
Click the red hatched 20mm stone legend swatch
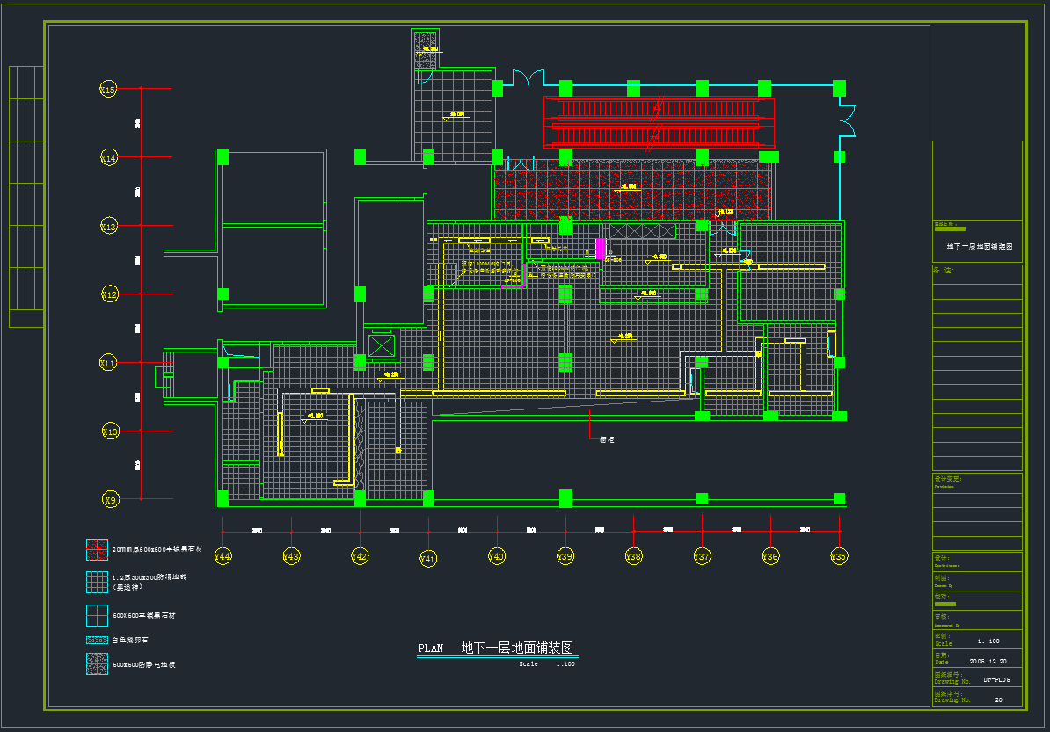(97, 549)
